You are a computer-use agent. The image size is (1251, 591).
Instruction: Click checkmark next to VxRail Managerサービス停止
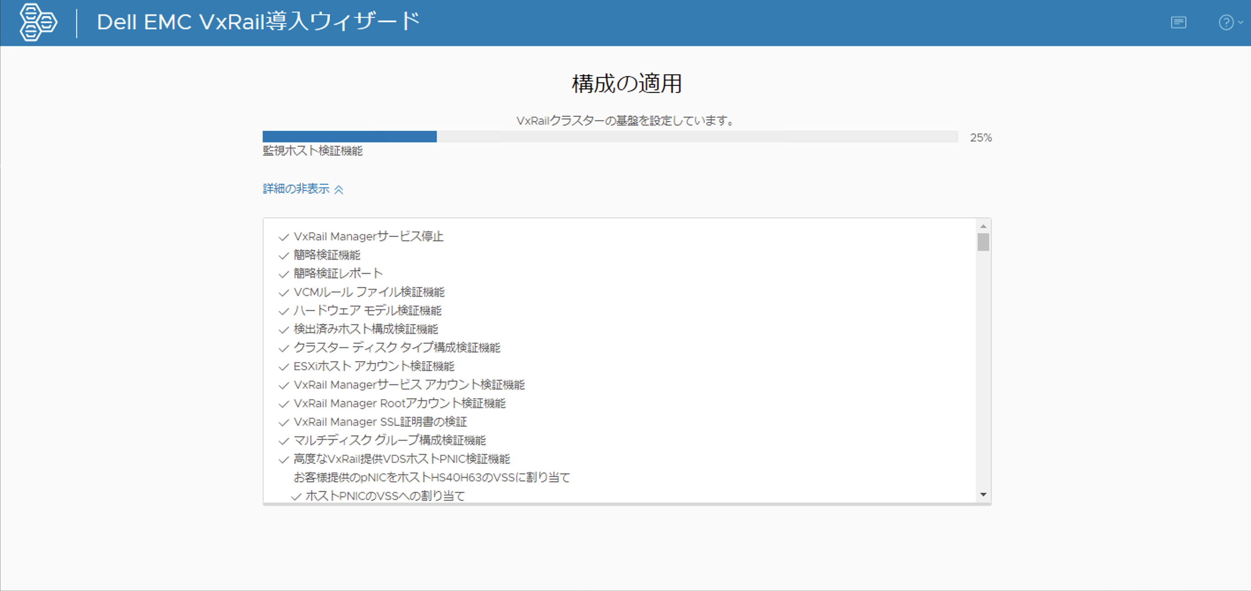point(284,237)
